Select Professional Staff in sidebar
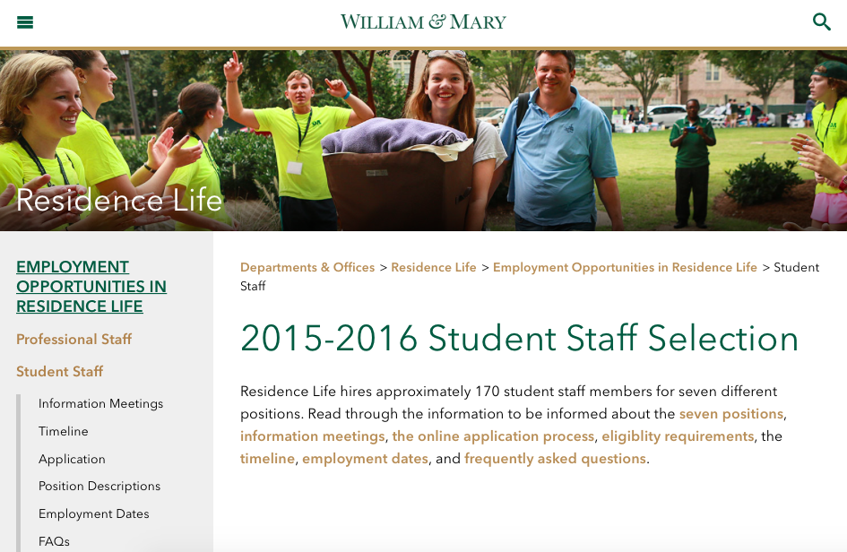Image resolution: width=847 pixels, height=552 pixels. (x=74, y=340)
